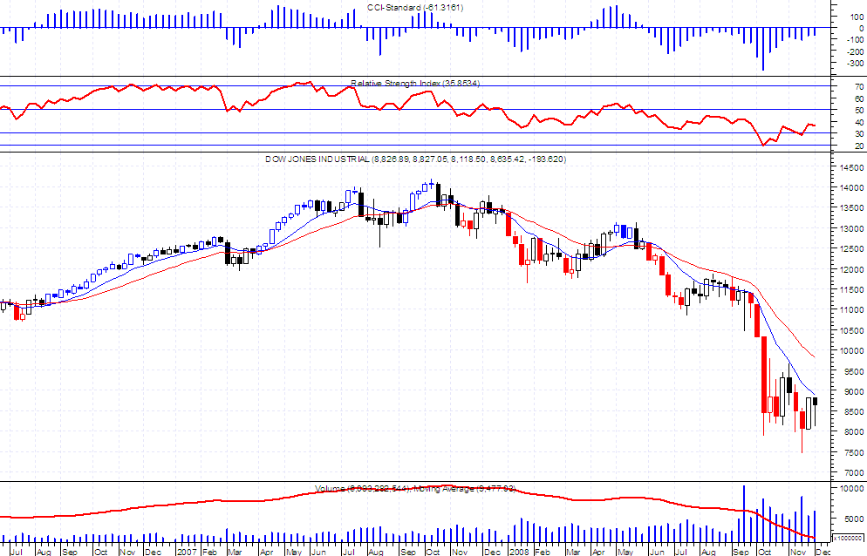Click the 14500 price axis label
This screenshot has height=556, width=867.
pyautogui.click(x=853, y=168)
